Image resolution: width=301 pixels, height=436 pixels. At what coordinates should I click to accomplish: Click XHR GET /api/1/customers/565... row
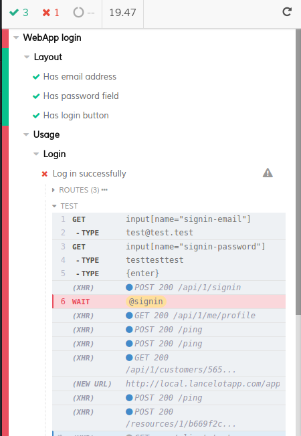(169, 364)
